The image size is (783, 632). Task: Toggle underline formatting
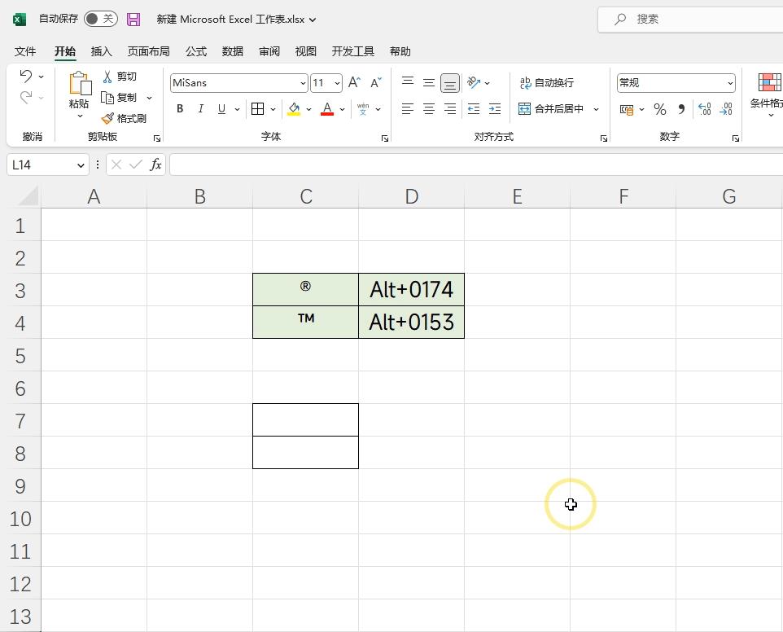(x=221, y=109)
